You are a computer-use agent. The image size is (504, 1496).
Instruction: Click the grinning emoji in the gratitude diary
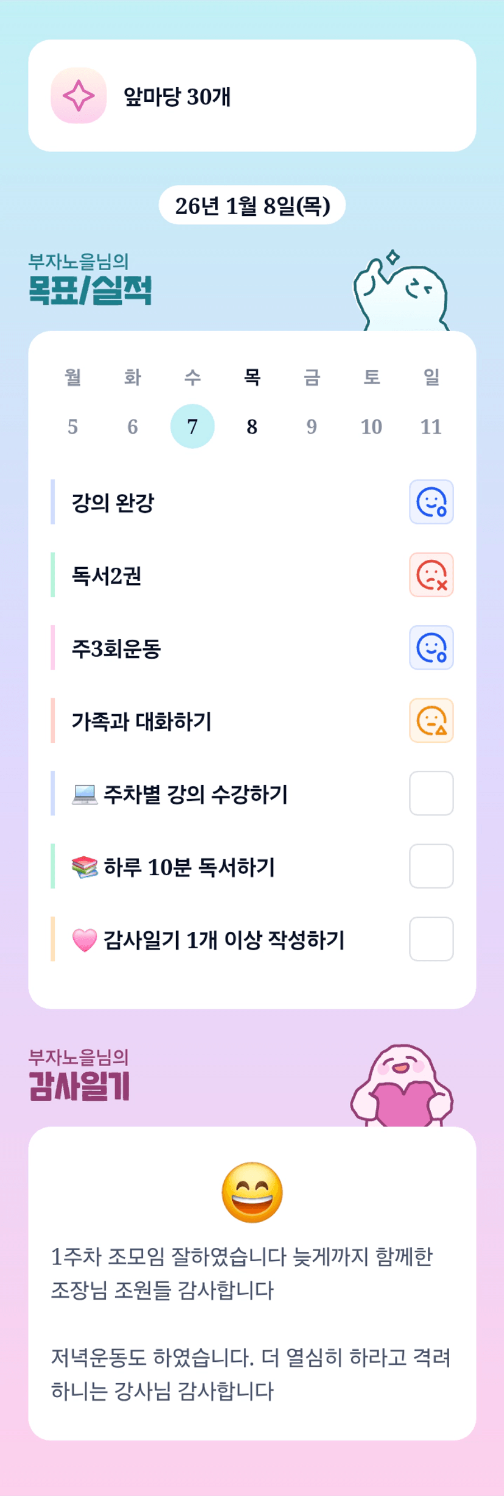pos(252,1192)
